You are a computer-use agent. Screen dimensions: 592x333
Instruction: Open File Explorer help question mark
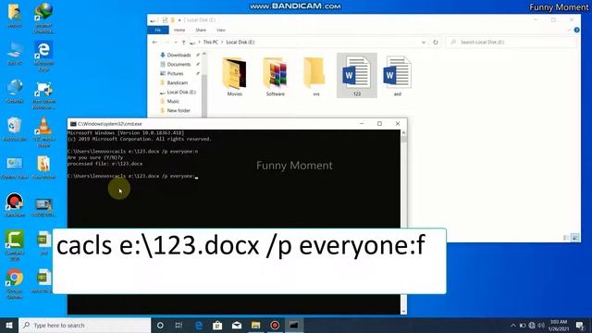[x=576, y=30]
